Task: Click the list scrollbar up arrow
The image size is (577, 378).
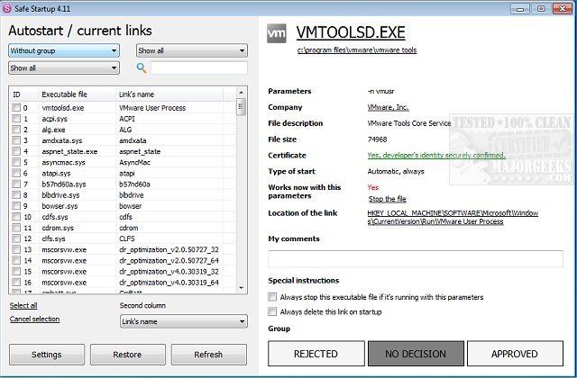Action: 241,92
